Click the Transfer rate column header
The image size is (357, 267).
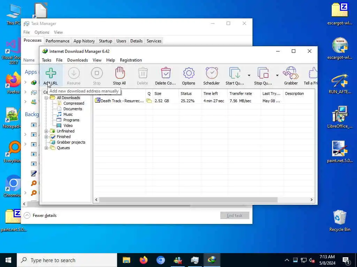point(244,94)
